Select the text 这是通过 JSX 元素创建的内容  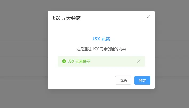coord(101,49)
